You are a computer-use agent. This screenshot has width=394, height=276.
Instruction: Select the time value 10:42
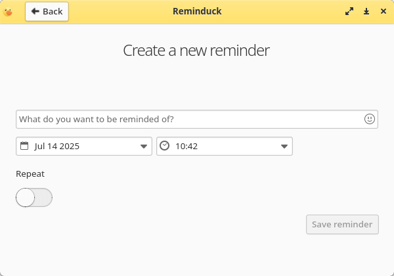186,147
